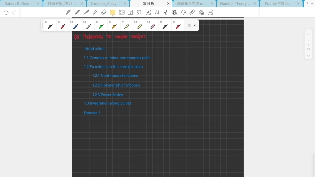
Task: Jump to 1.2.1 Continuous functions
Action: (x=115, y=75)
